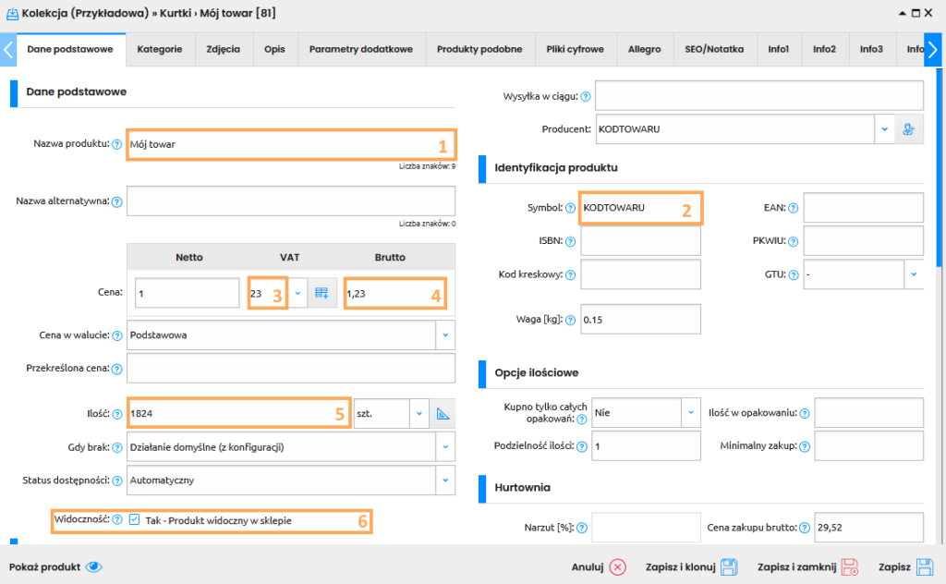Click the Nazwa alternatywna input field
This screenshot has width=946, height=584.
pyautogui.click(x=290, y=201)
